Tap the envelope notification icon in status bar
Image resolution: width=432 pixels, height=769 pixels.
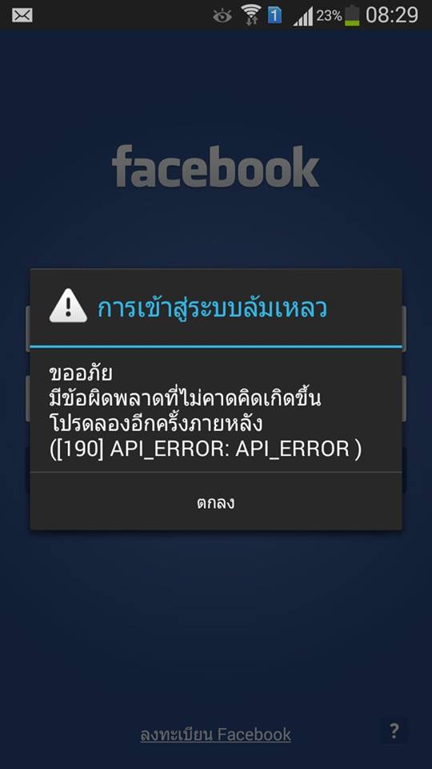pos(22,16)
